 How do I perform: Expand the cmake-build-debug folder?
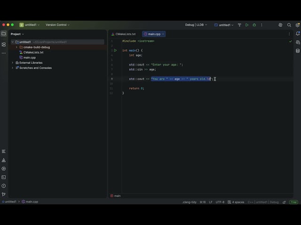pyautogui.click(x=16, y=47)
